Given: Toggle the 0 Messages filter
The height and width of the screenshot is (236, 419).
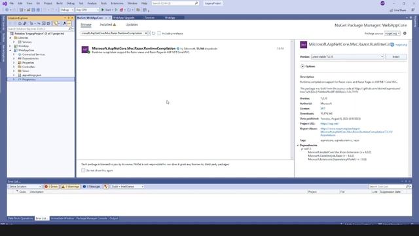Looking at the screenshot, I should click(92, 186).
